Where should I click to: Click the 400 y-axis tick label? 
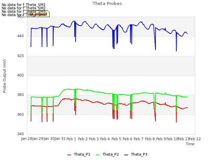click(x=20, y=75)
